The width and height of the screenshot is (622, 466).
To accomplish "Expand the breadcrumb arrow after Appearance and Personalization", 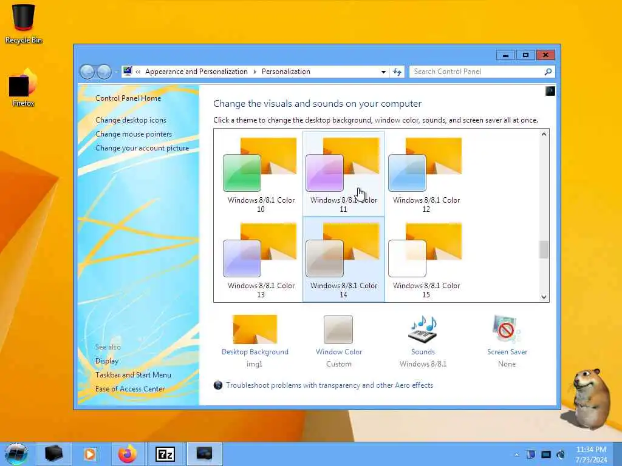I will (x=255, y=72).
